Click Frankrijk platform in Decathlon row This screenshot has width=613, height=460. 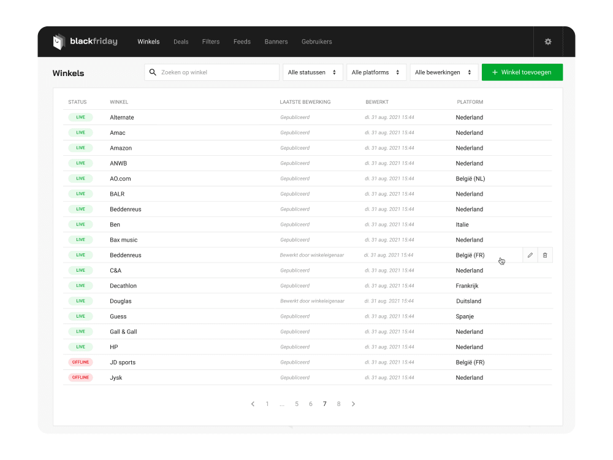466,286
